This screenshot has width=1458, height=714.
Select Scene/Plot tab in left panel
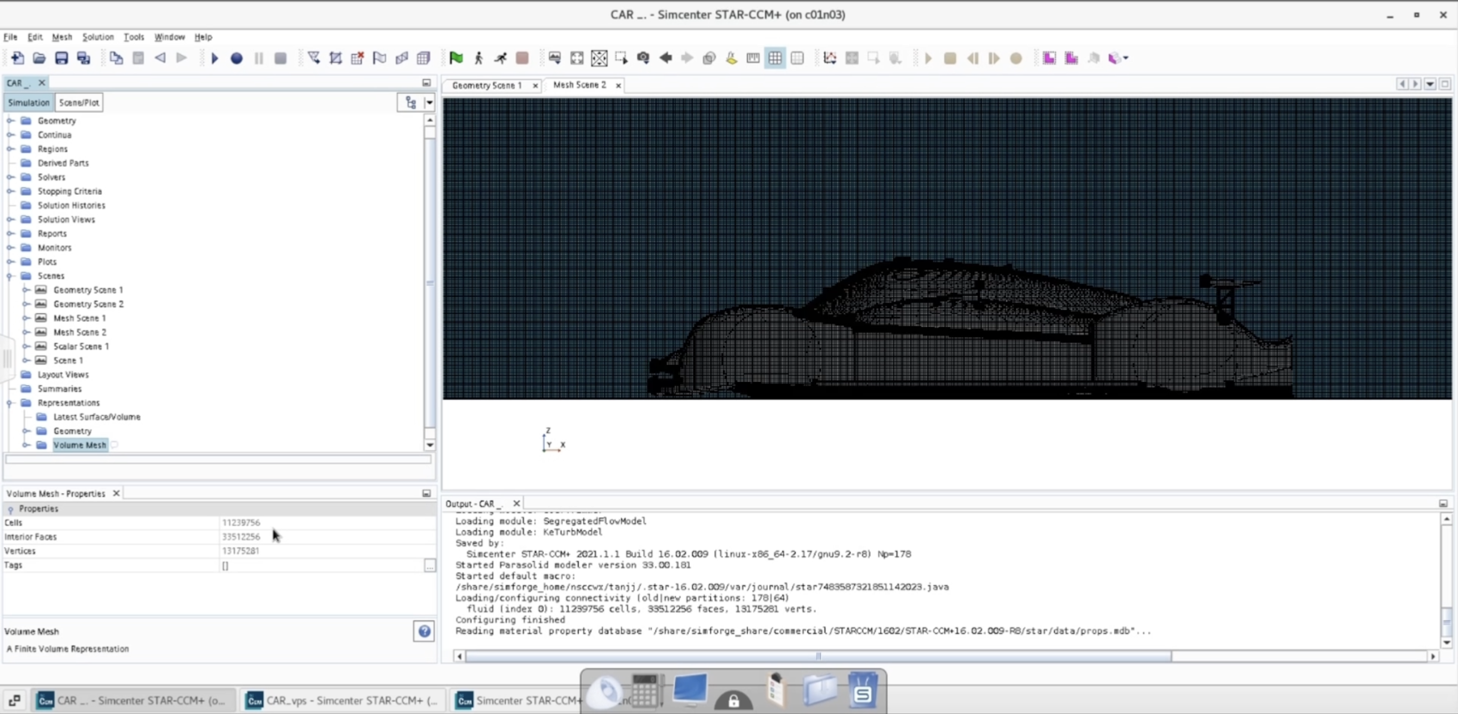click(x=79, y=102)
